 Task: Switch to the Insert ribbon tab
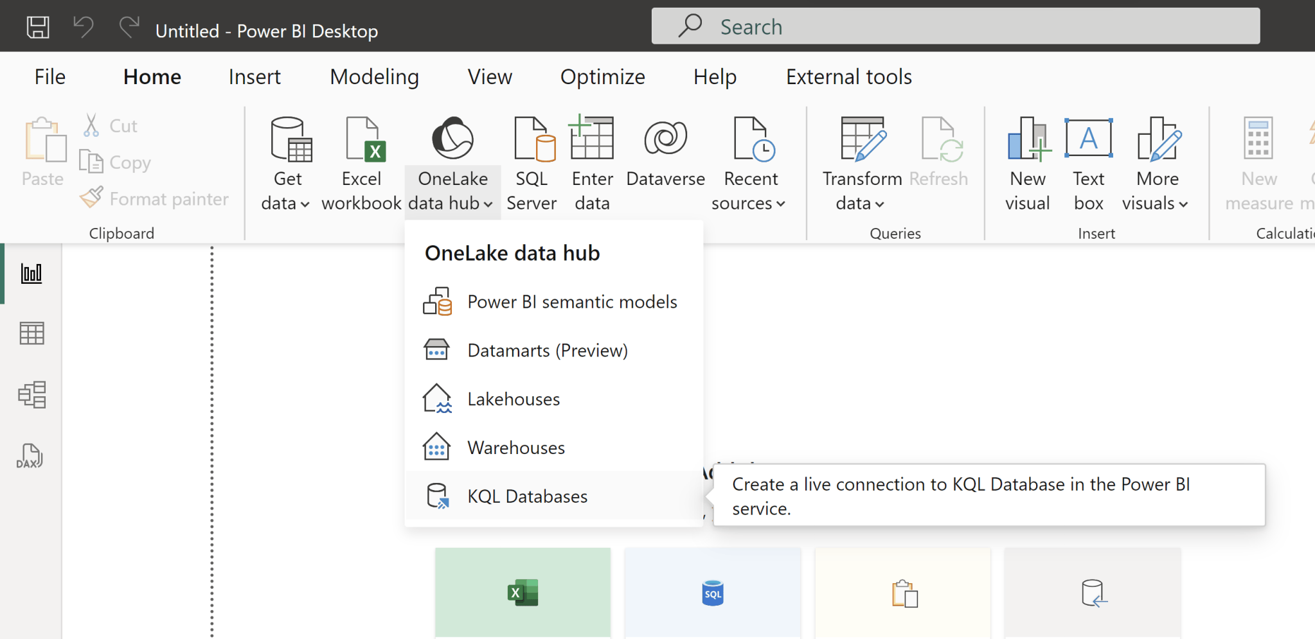pos(255,77)
